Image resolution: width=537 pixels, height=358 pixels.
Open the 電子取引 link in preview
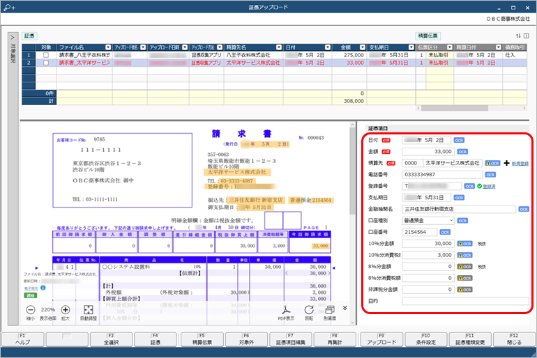coord(31,288)
